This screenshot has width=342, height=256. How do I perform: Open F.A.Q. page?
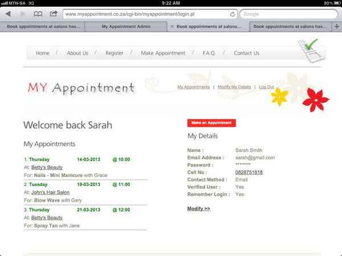[x=209, y=53]
